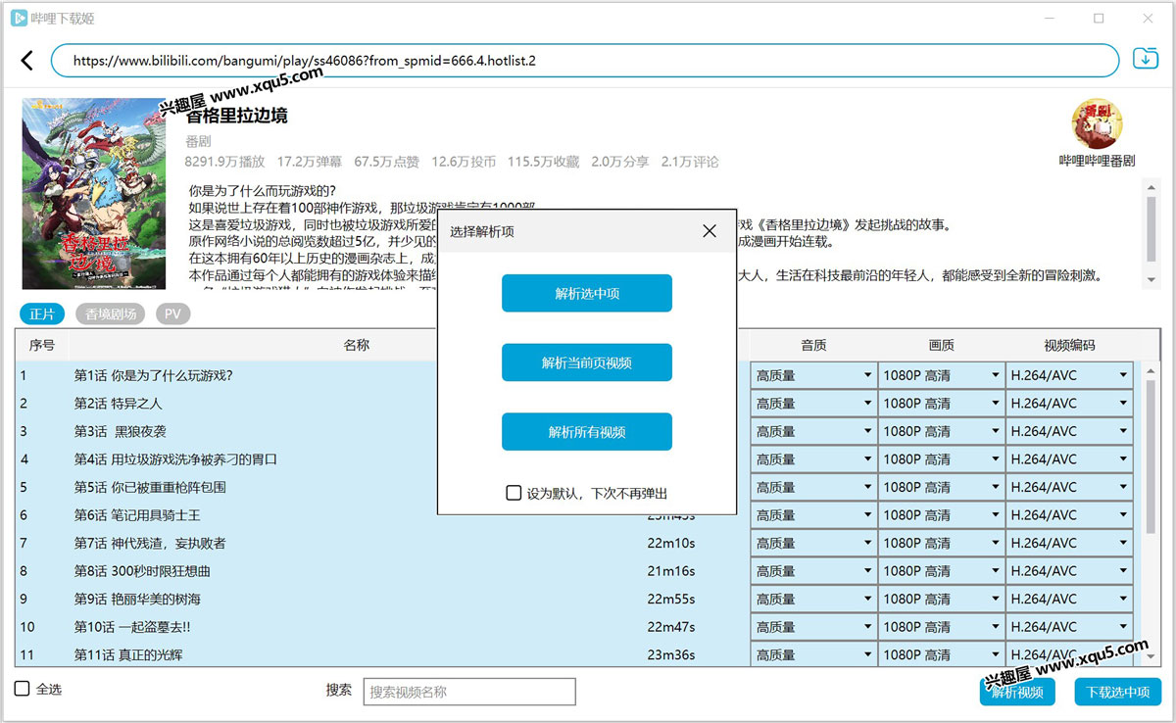This screenshot has height=723, width=1176.
Task: Click the back arrow icon
Action: pyautogui.click(x=26, y=61)
